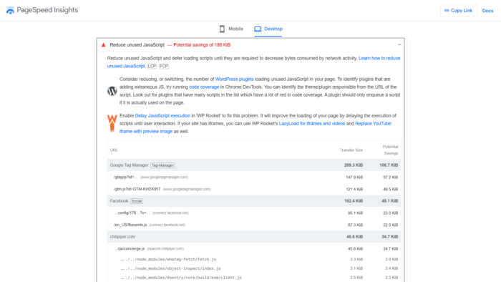Select the 269.3 KiB transfer size value
Viewport: 501px width, 282px height.
[354, 165]
